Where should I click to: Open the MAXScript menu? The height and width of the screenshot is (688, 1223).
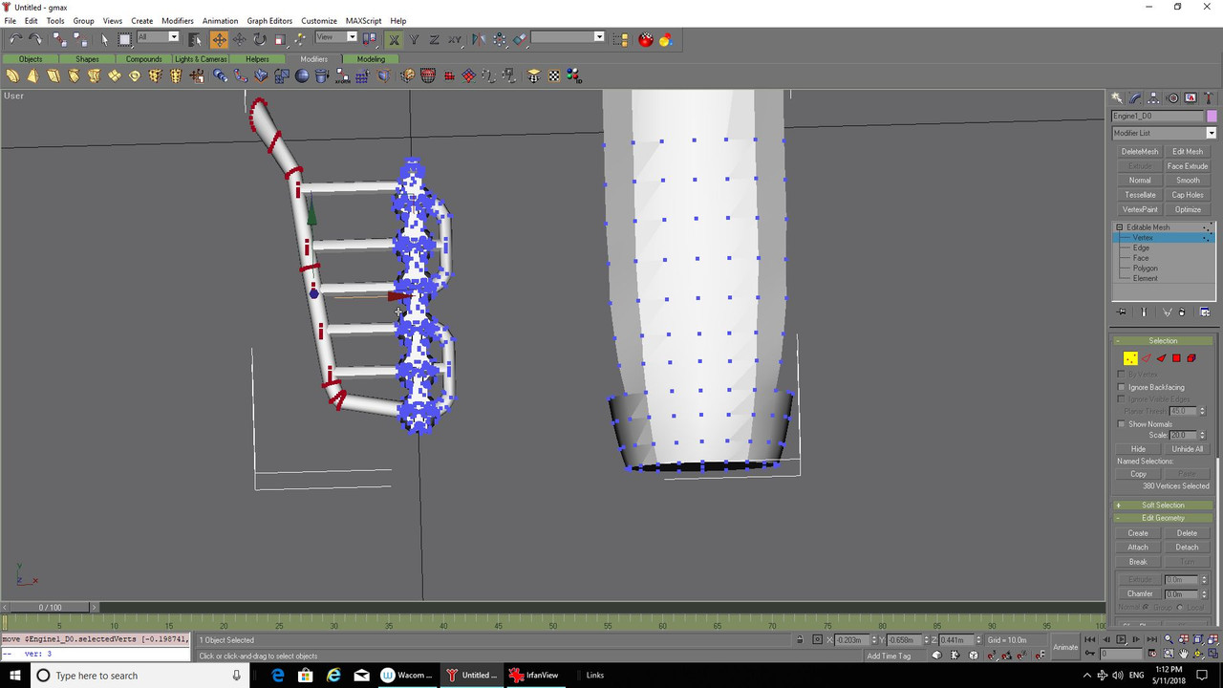click(x=363, y=20)
